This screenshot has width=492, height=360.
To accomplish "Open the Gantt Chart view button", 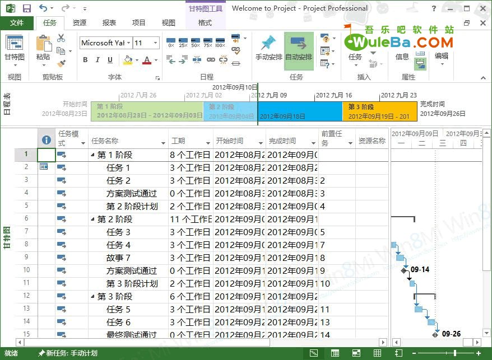I will pyautogui.click(x=15, y=50).
